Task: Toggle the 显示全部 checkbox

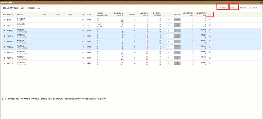Action: (11, 8)
